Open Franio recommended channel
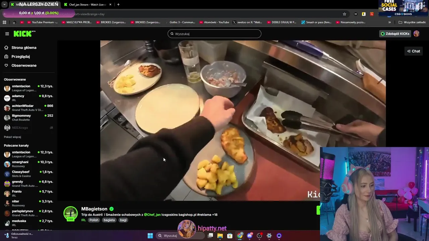The width and height of the screenshot is (429, 241). 28,193
